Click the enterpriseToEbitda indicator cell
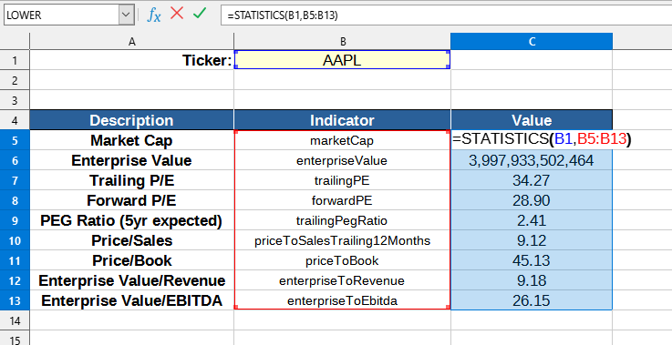 tap(343, 300)
